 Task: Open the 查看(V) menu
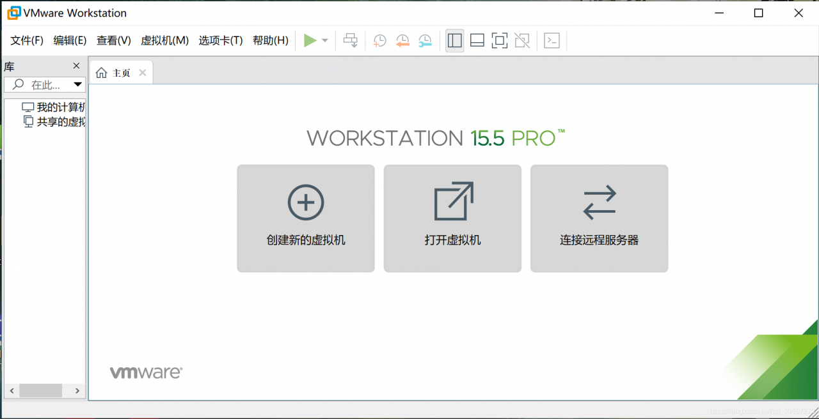coord(114,41)
